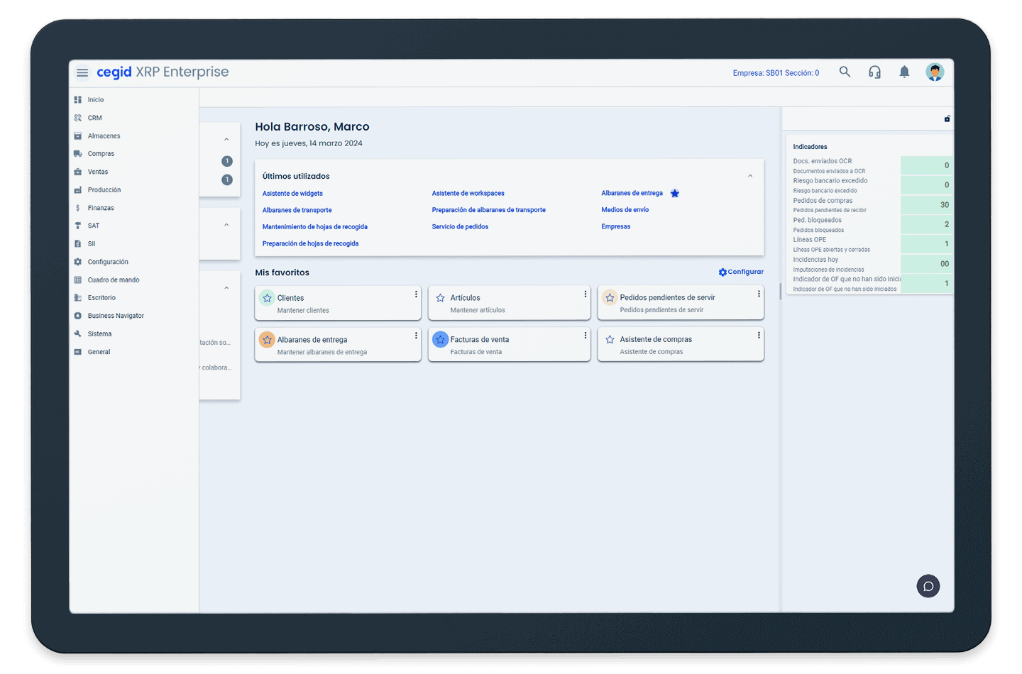The height and width of the screenshot is (674, 1022).
Task: Open the Servicio de pedidos link
Action: (460, 226)
